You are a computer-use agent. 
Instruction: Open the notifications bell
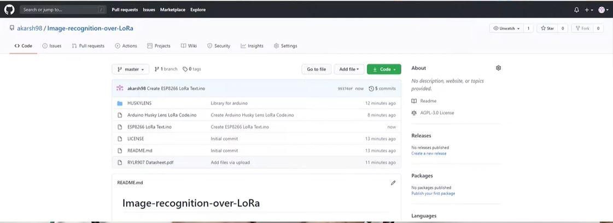(x=576, y=10)
